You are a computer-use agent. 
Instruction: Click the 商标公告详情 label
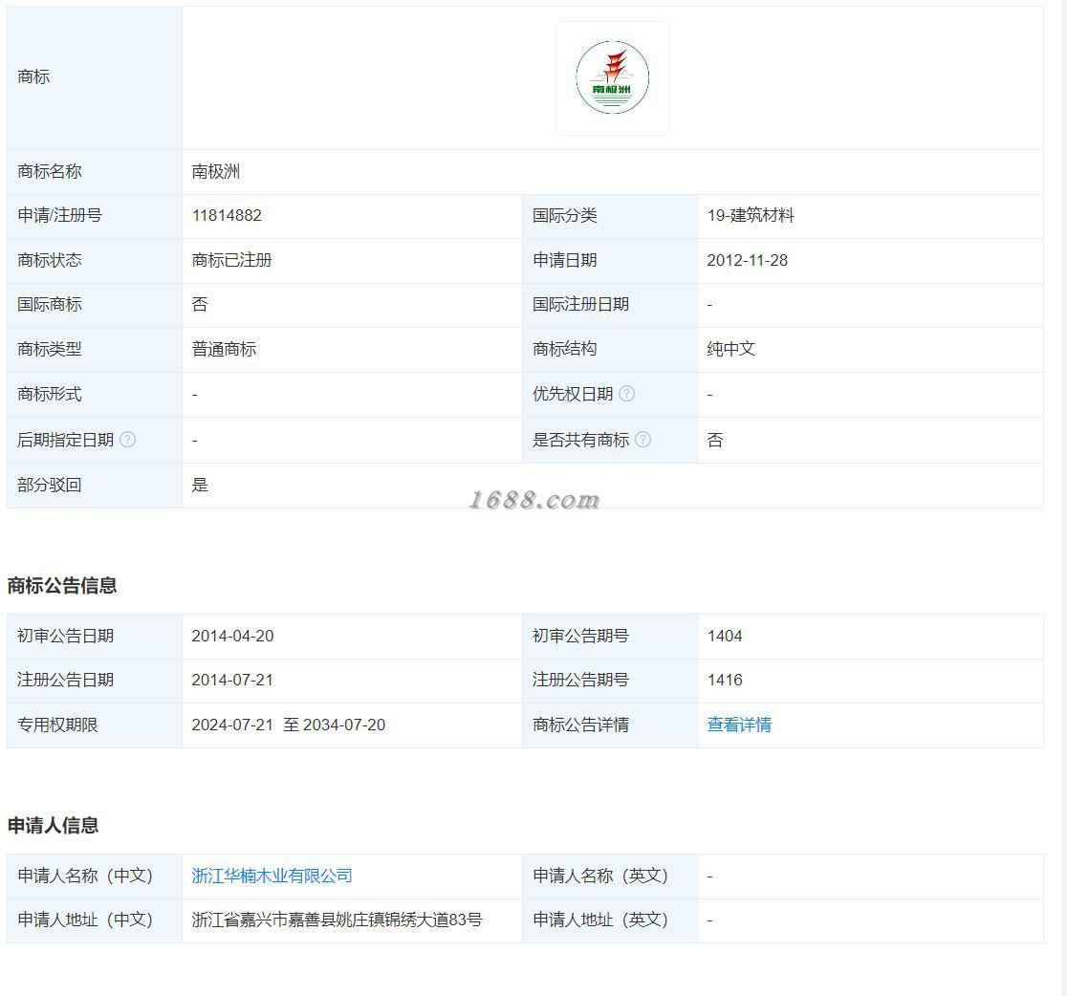580,725
